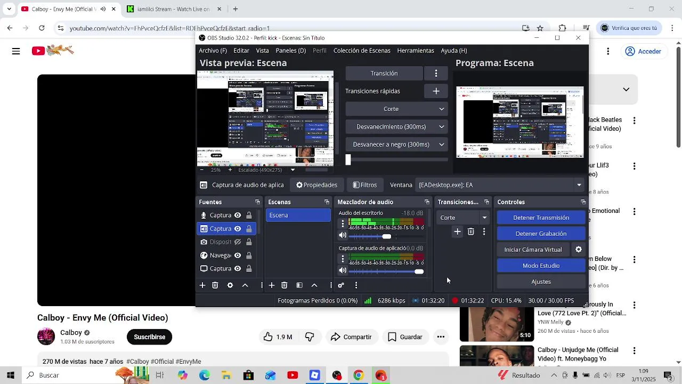
Task: Undock the Controles panel
Action: coord(583,202)
